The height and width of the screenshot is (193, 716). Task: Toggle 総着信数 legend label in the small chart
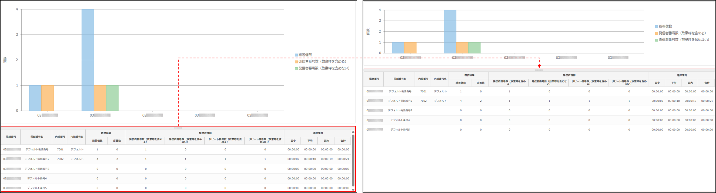pyautogui.click(x=665, y=26)
